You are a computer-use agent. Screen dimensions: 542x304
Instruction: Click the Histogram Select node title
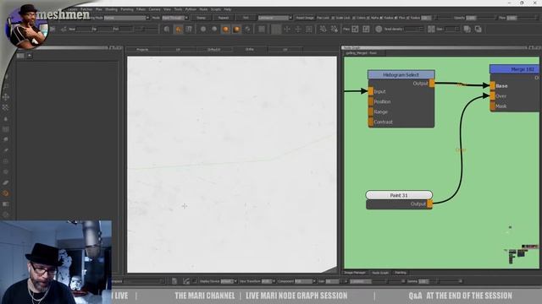click(x=401, y=75)
